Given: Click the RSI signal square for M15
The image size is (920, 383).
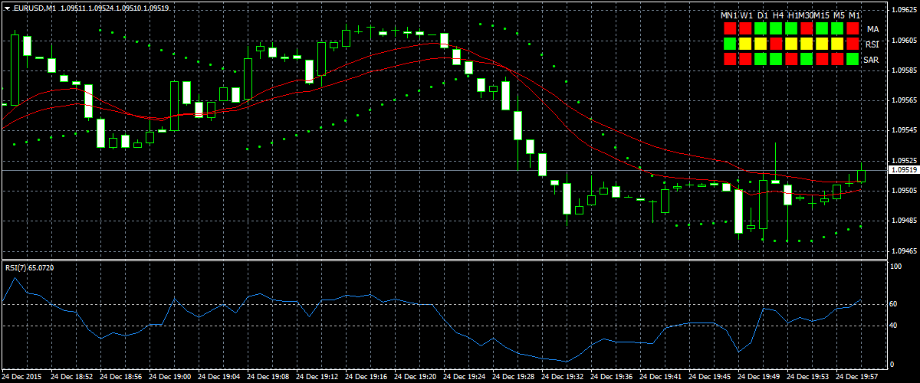Looking at the screenshot, I should [822, 44].
